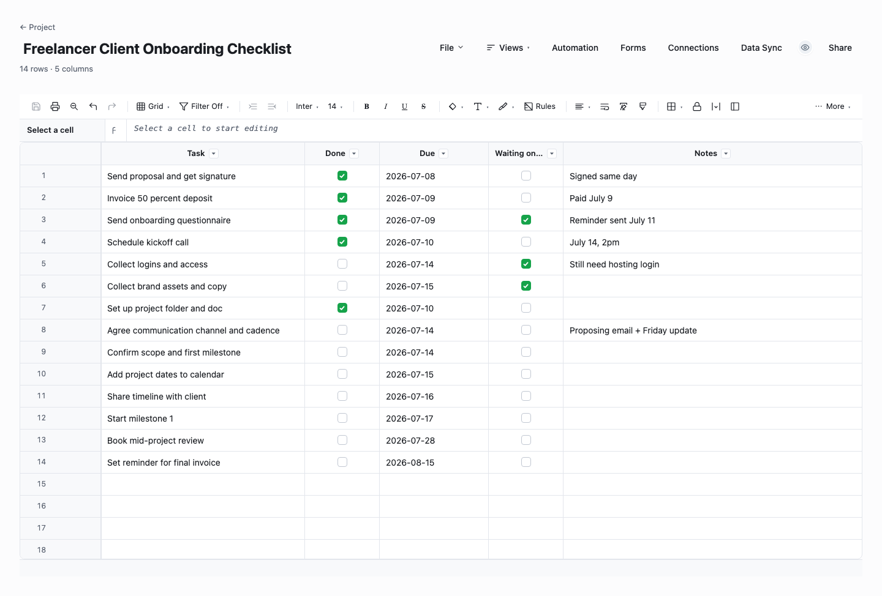Uncheck Done for Send proposal and get signature
Viewport: 882px width, 596px height.
[342, 176]
